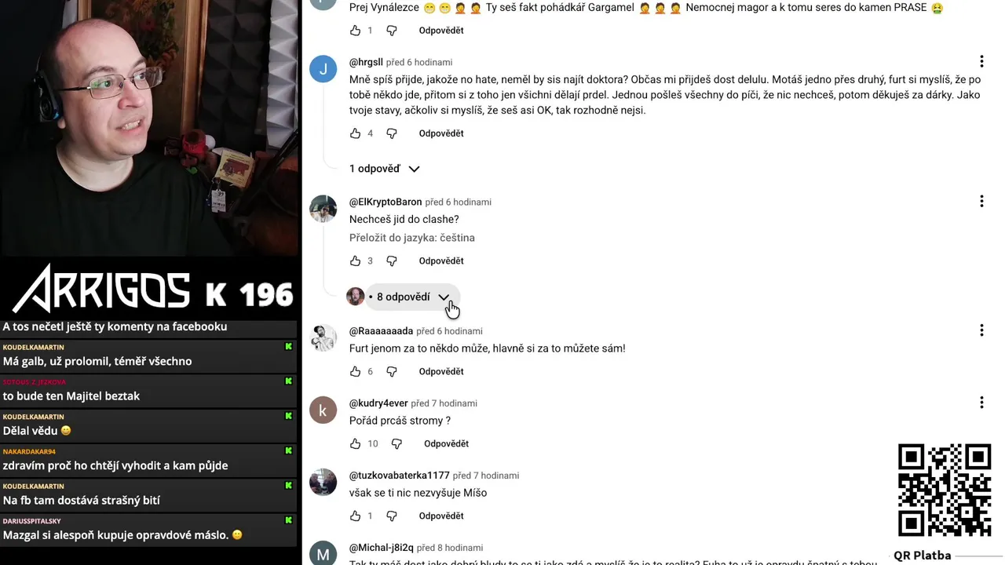
Task: Open the @tuzkovabaterka1177 profile picture
Action: 323,482
